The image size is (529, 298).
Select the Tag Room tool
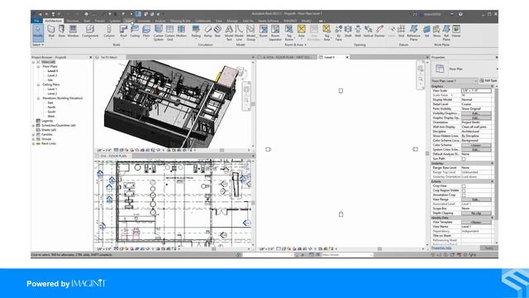coord(288,33)
